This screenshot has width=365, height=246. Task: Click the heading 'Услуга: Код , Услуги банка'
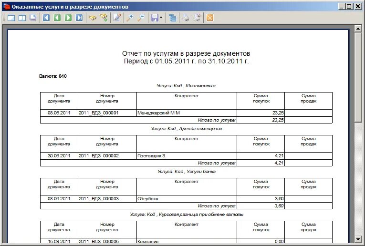point(187,171)
